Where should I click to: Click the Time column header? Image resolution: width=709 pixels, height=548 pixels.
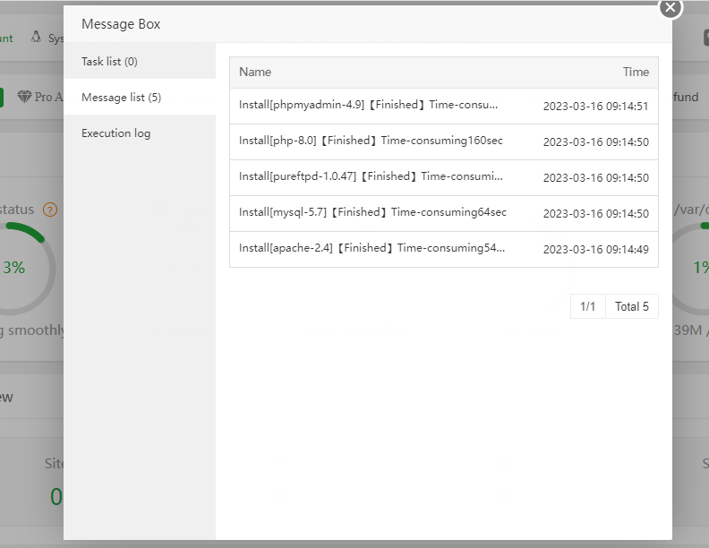[636, 72]
